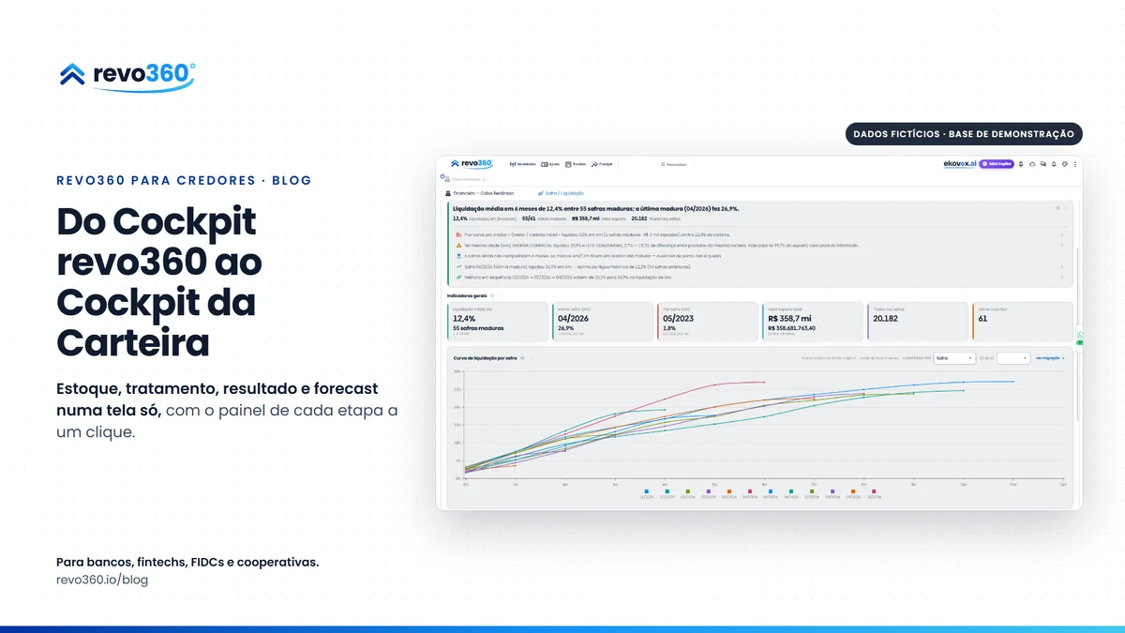Open the Ajuda menu item
This screenshot has width=1125, height=633.
(x=550, y=164)
